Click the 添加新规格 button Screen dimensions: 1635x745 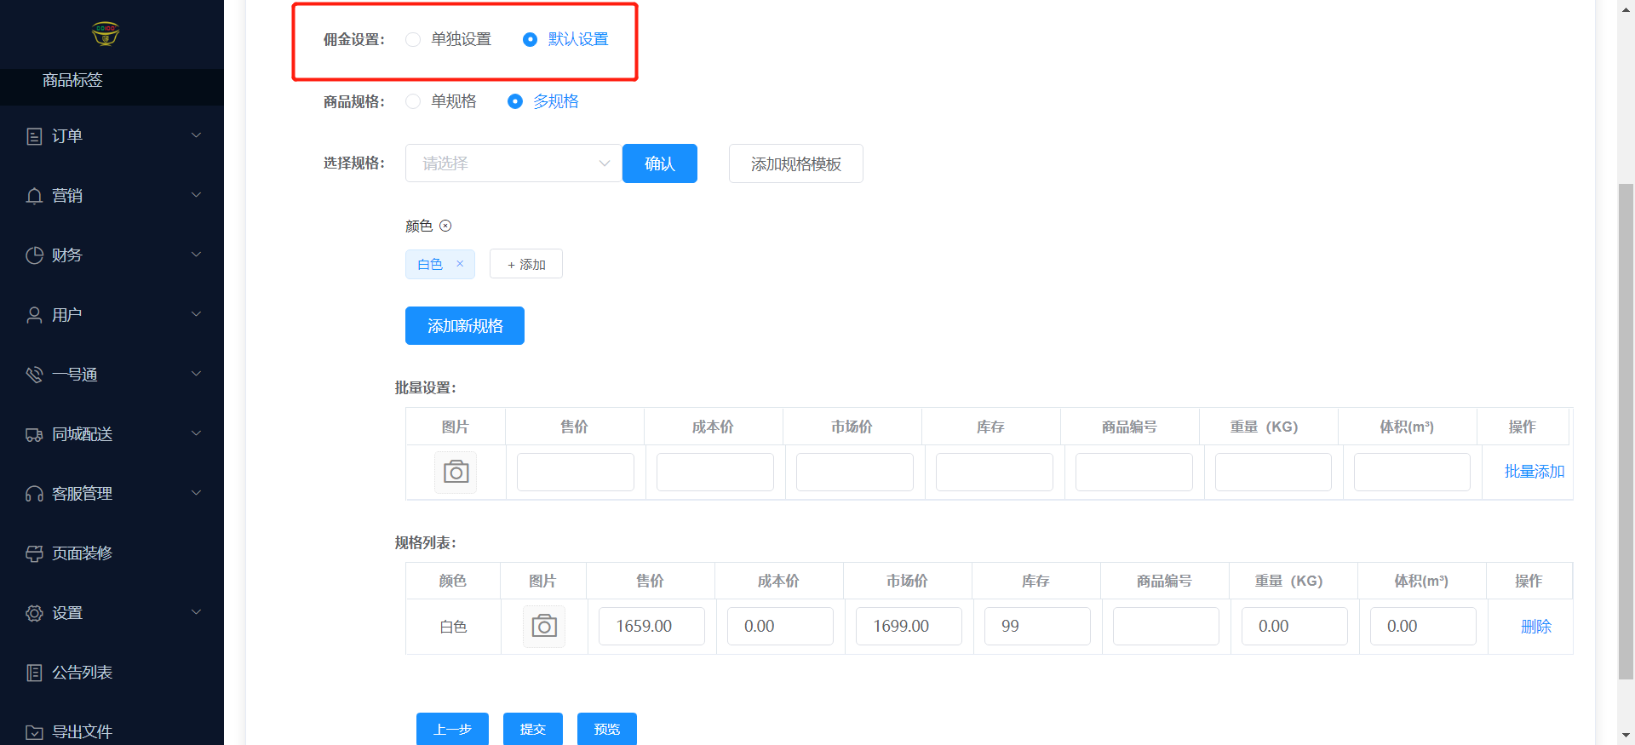(465, 326)
